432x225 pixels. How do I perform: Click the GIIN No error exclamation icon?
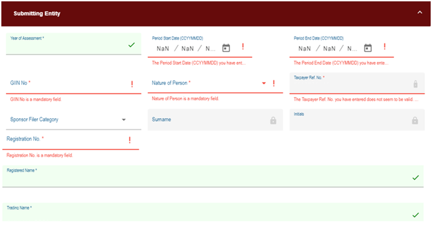coord(132,84)
